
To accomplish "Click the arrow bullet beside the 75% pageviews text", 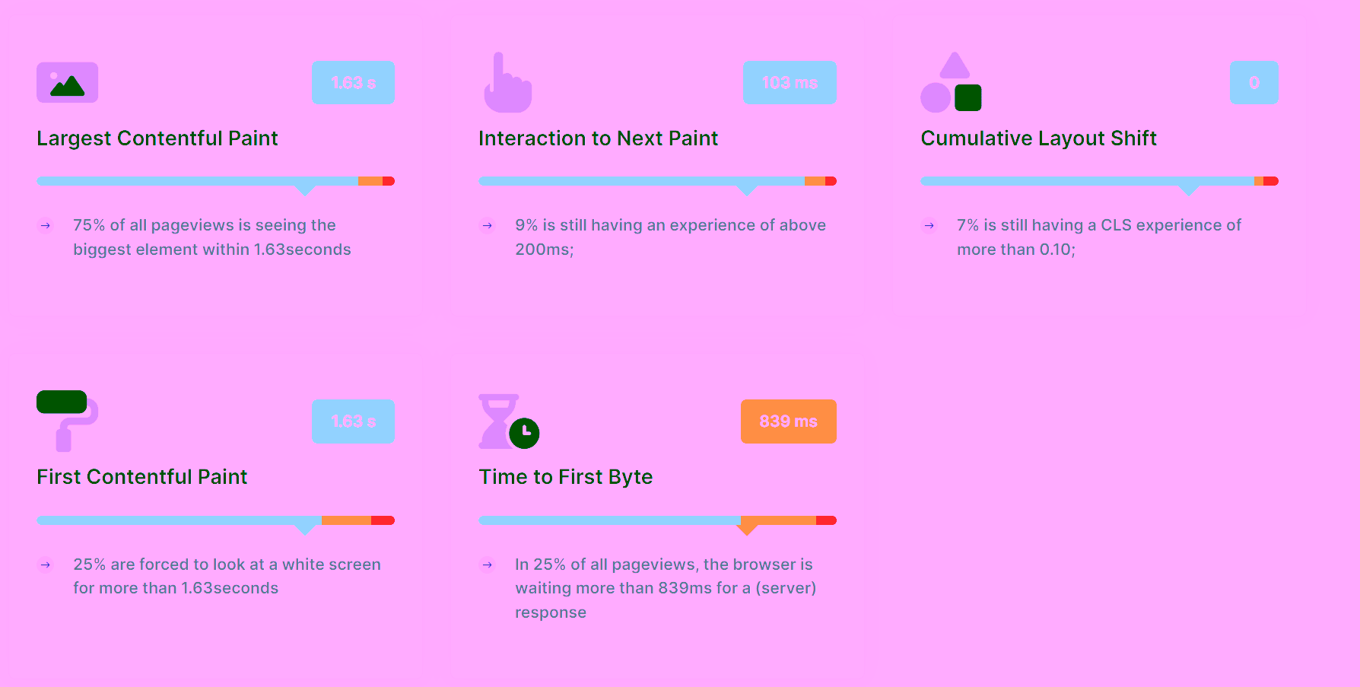I will [46, 225].
